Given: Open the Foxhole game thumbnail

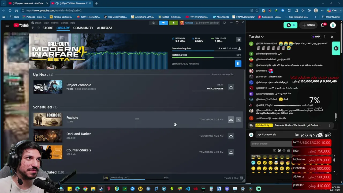Looking at the screenshot, I should coord(48,120).
